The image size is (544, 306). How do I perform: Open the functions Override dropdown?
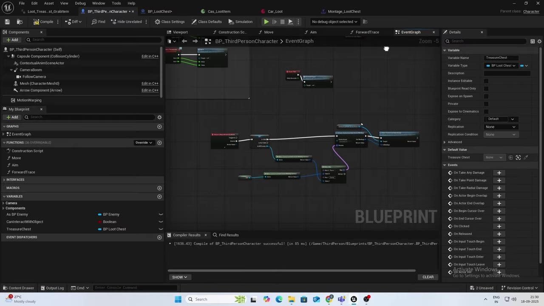click(x=144, y=143)
